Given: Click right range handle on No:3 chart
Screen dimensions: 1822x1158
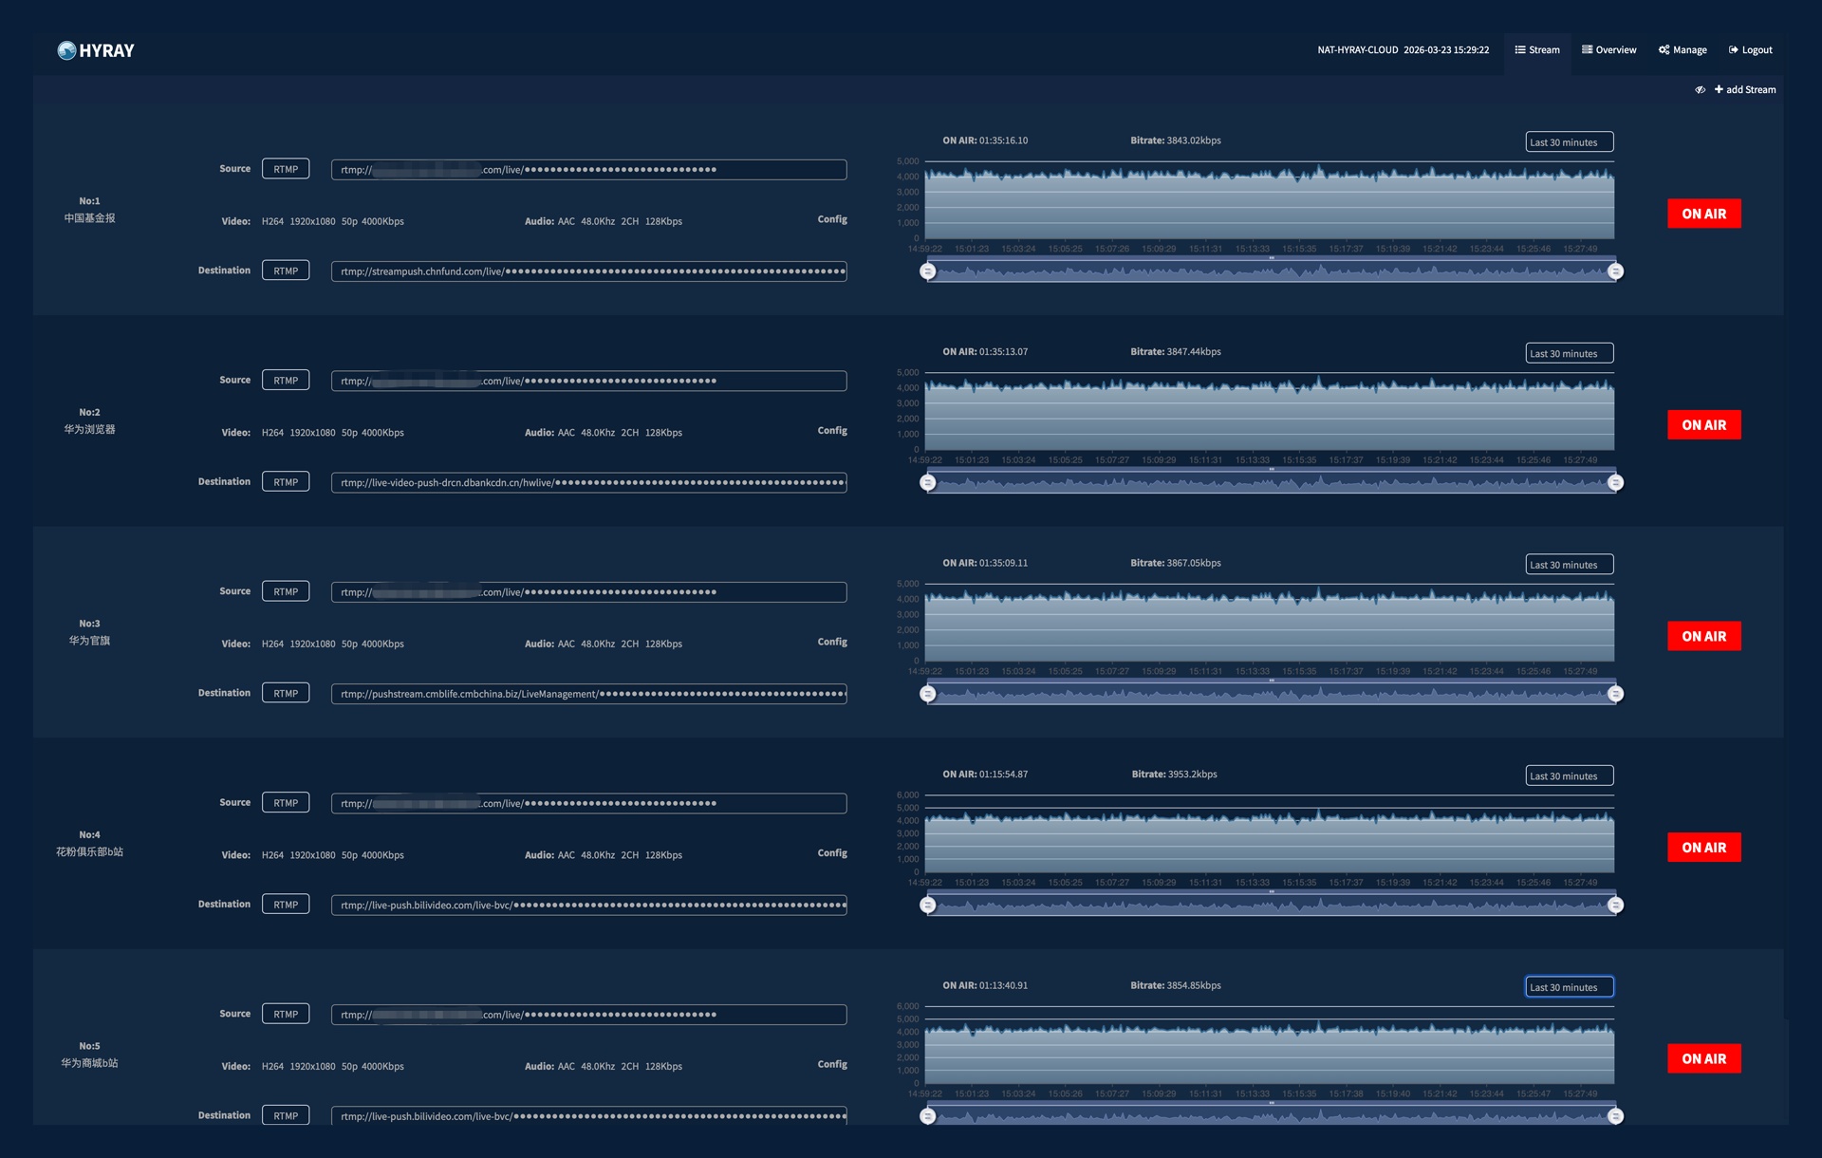Looking at the screenshot, I should click(1615, 694).
